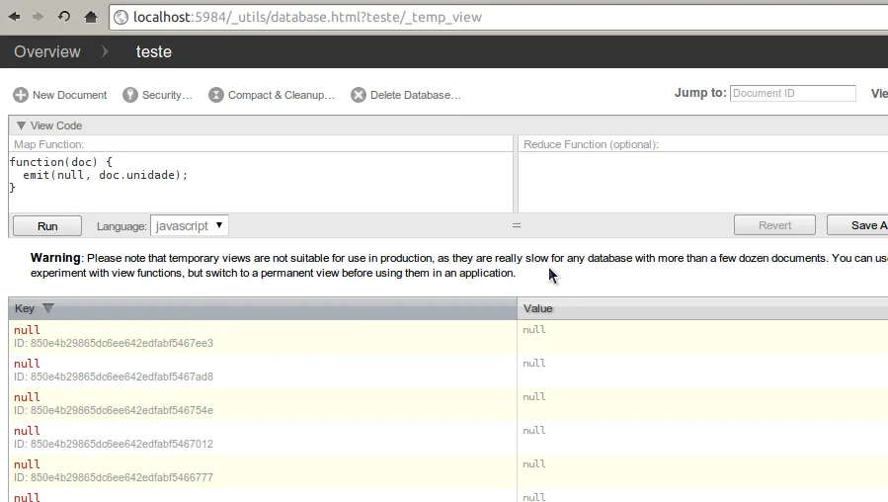Go to the browser home page icon
Viewport: 888px width, 502px height.
pos(91,17)
